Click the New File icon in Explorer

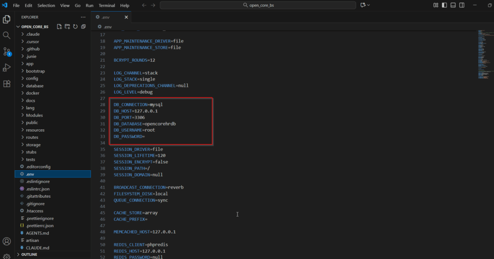[59, 27]
